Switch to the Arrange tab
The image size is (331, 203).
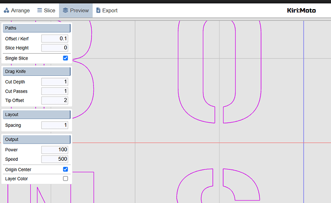point(17,11)
